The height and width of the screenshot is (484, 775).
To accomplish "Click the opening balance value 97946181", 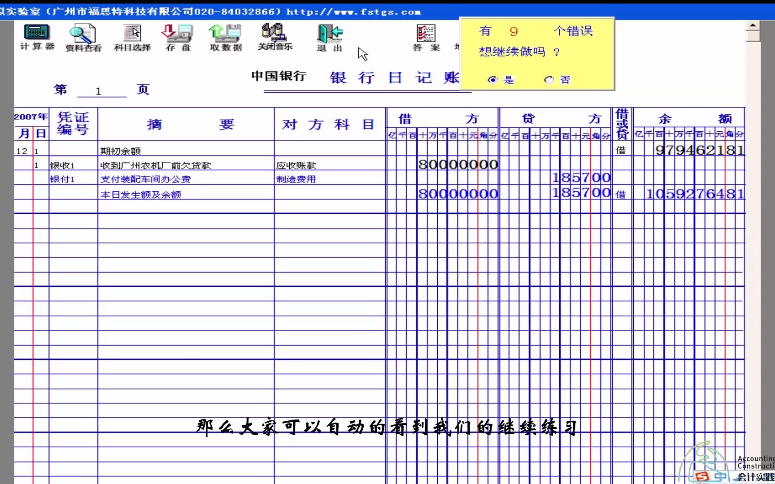I will (700, 150).
